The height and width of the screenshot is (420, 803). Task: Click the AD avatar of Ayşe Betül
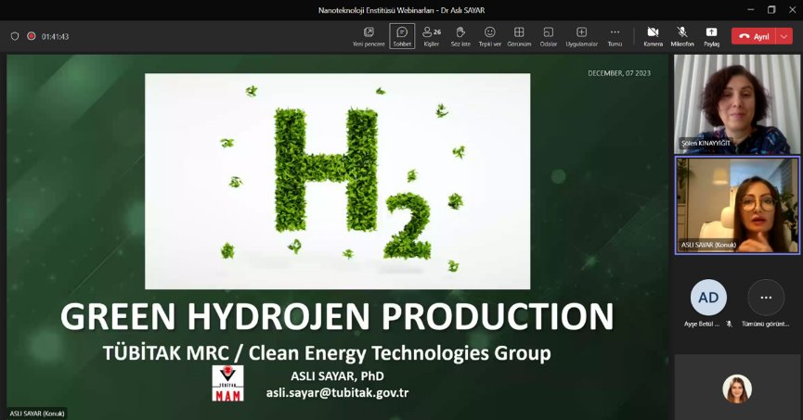point(708,298)
